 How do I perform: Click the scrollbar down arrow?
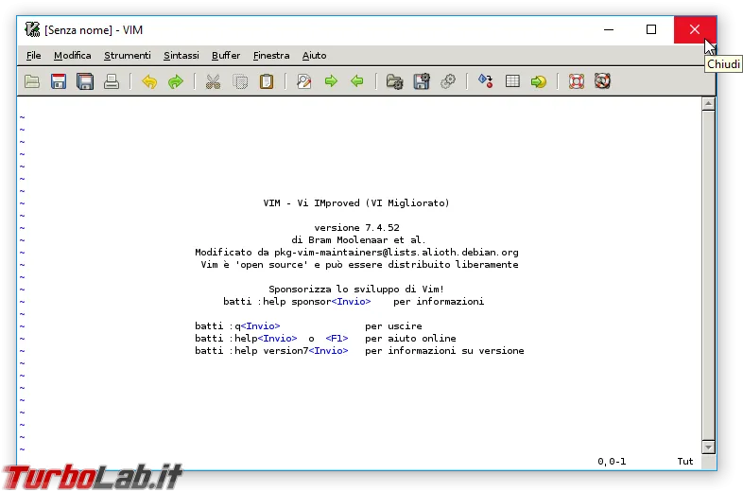708,447
